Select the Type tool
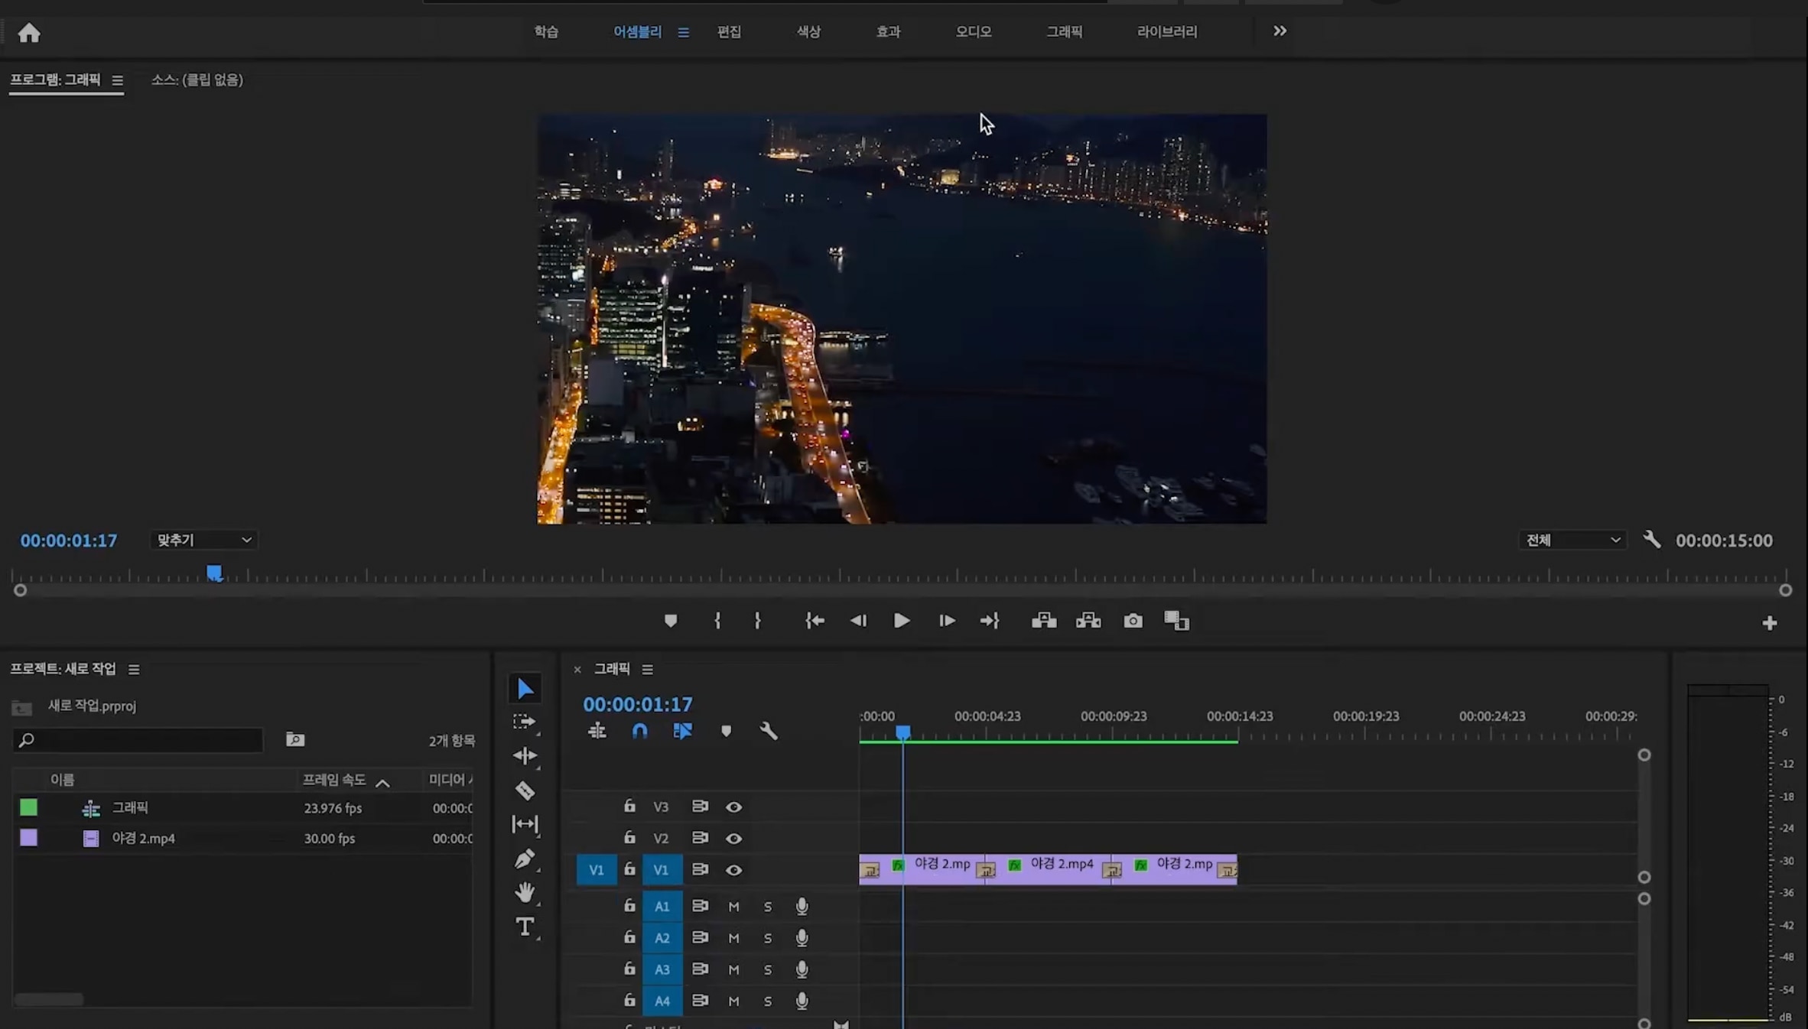Screen dimensions: 1808x1029 coord(525,927)
